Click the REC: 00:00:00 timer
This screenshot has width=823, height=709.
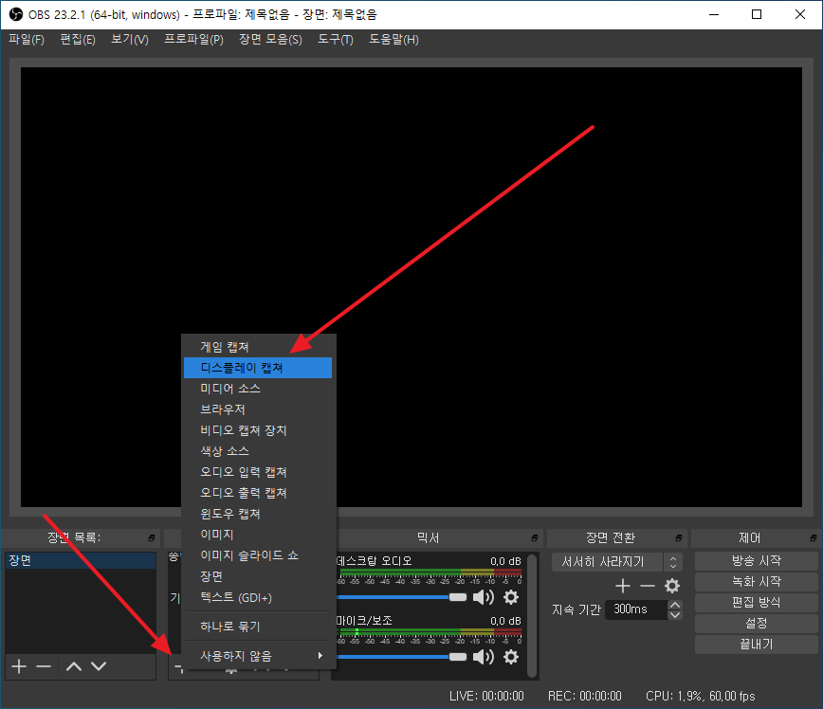(x=585, y=697)
